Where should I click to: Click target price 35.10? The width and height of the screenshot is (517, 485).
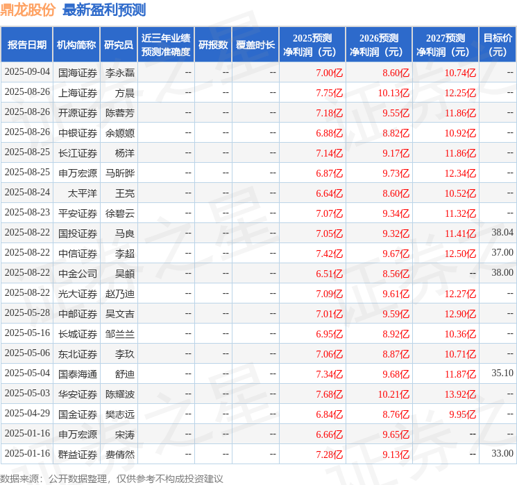coord(502,373)
